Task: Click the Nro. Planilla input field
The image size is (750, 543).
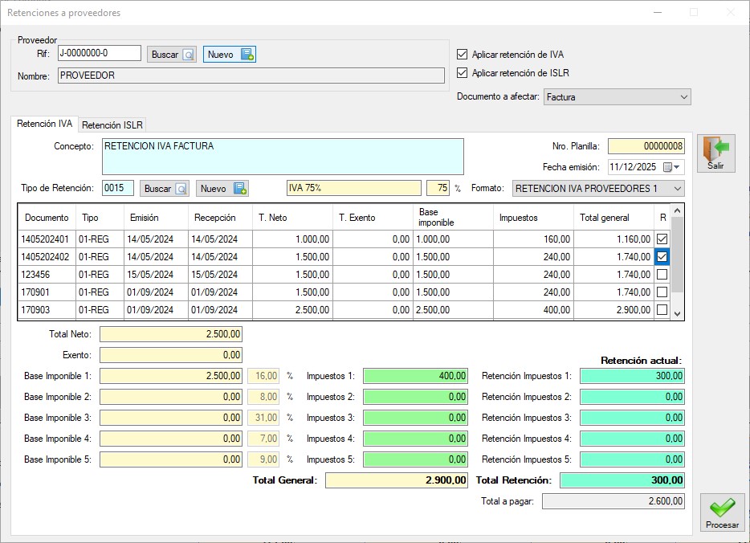Action: coord(646,146)
